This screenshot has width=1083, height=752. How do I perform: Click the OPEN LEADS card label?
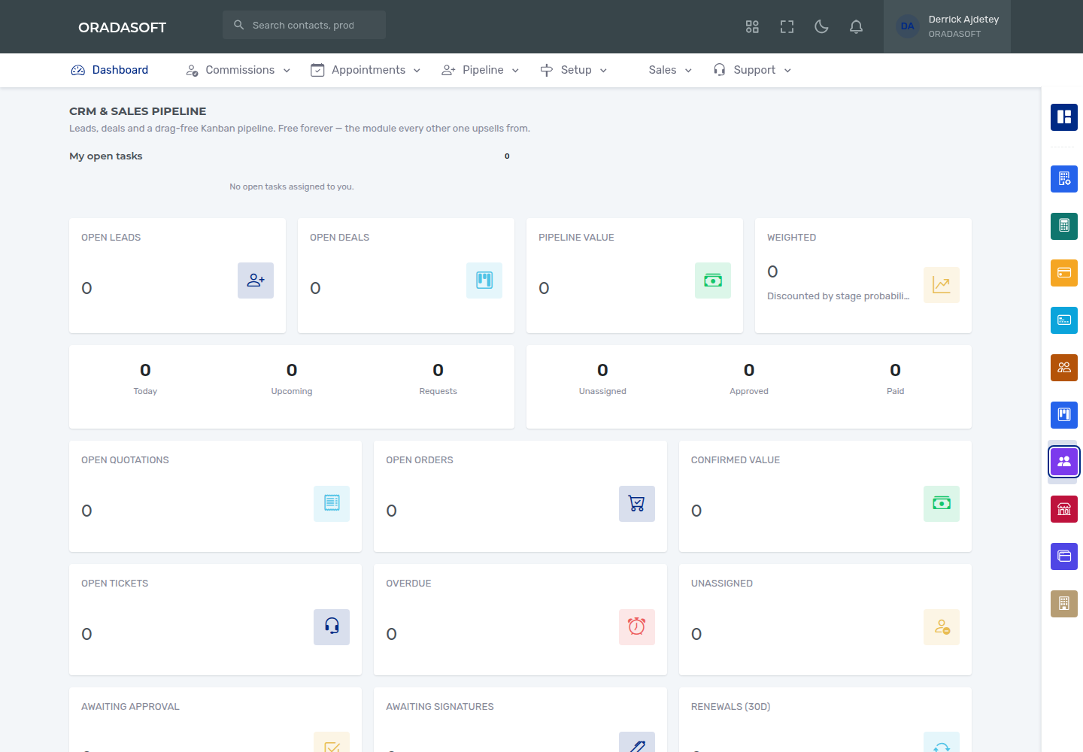(x=111, y=238)
